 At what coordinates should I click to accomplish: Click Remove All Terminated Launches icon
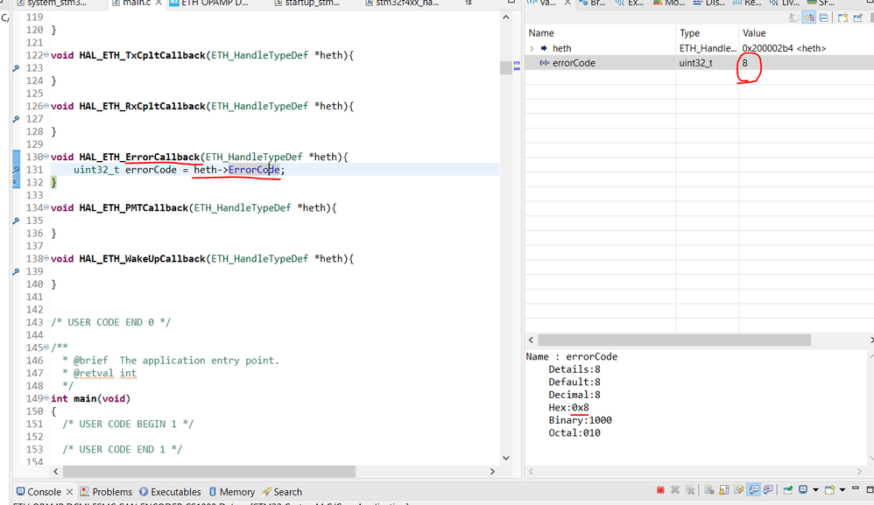[690, 490]
